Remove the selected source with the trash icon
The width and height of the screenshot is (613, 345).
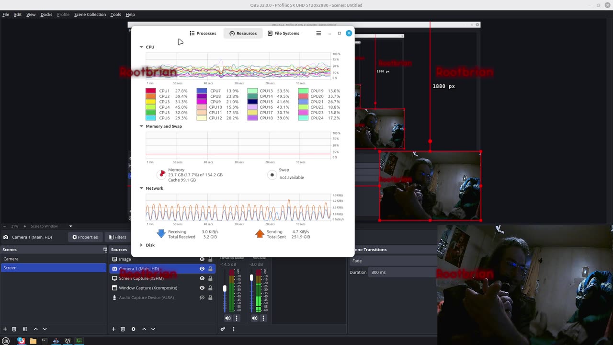[x=123, y=329]
